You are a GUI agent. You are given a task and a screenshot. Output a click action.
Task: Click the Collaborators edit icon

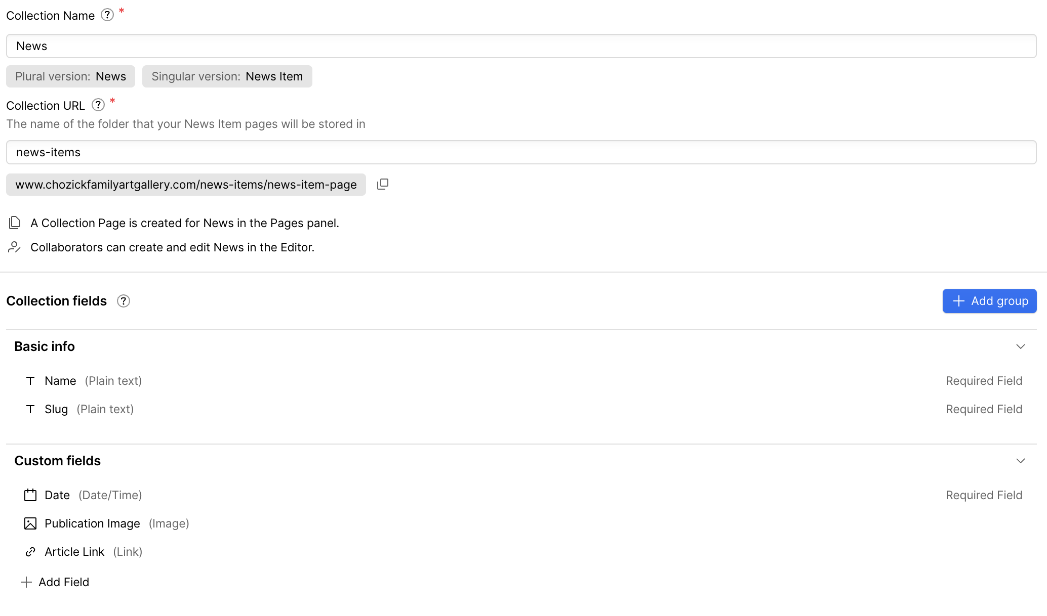[15, 247]
